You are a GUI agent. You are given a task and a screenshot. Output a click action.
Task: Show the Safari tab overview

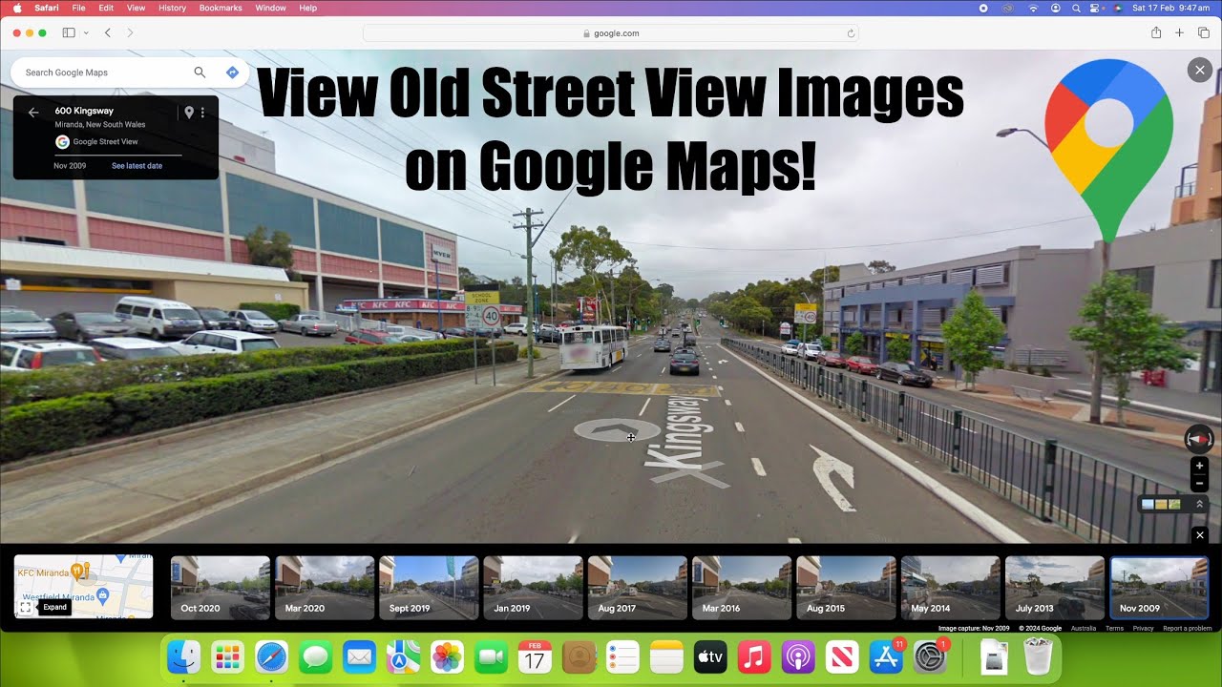click(x=1204, y=32)
